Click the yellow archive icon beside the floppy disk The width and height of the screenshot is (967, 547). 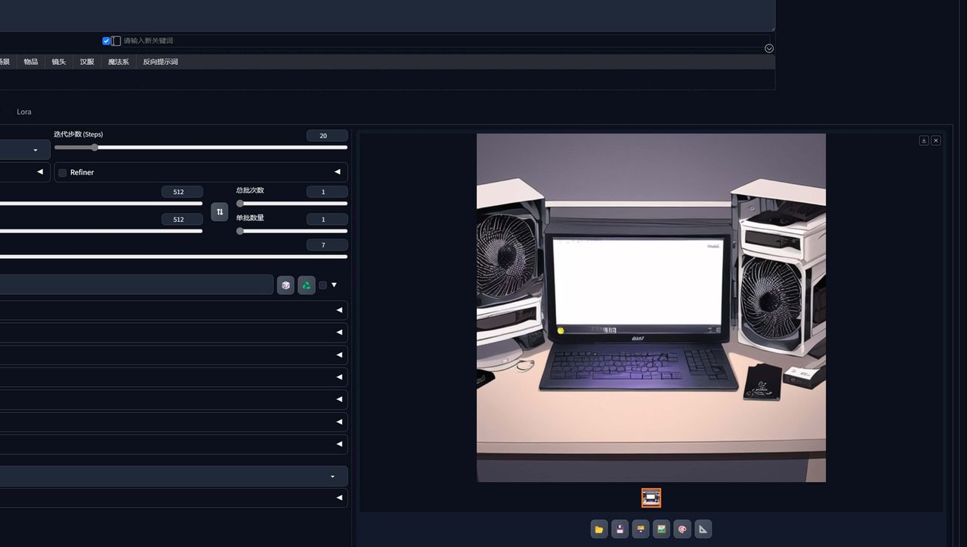click(641, 529)
